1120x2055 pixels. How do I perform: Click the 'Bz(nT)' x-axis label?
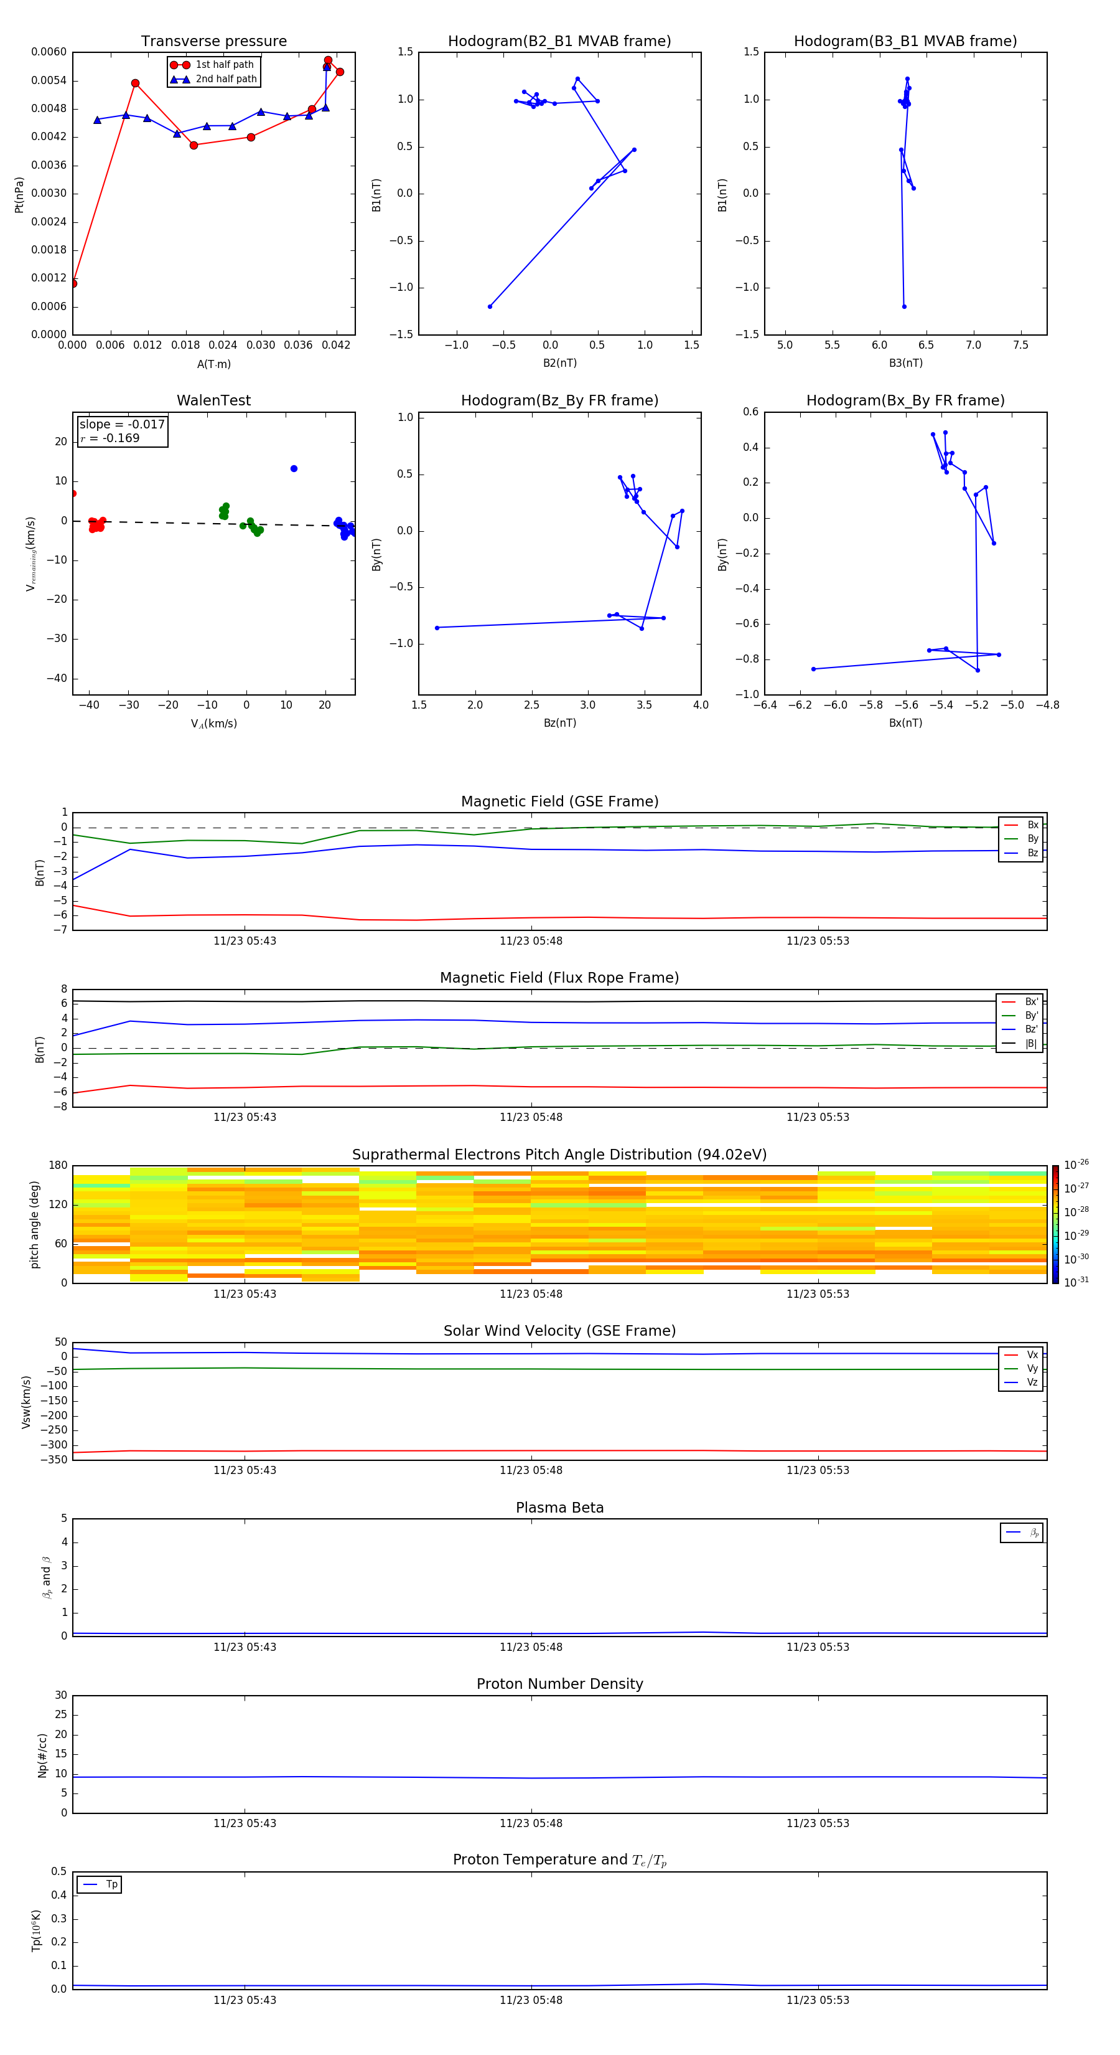click(x=559, y=723)
